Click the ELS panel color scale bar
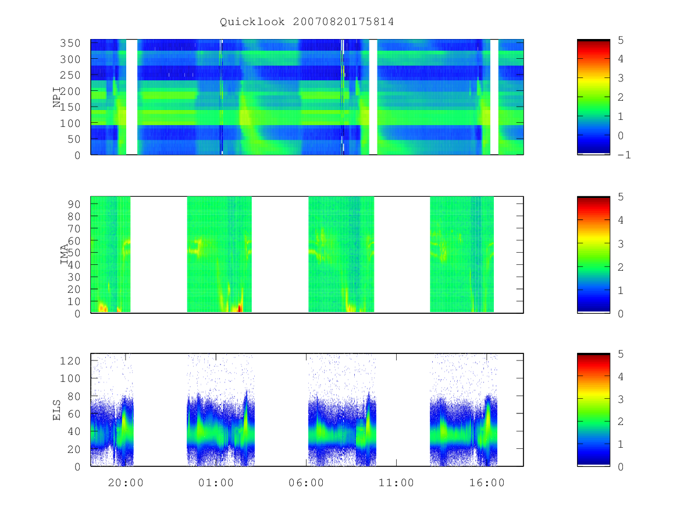The width and height of the screenshot is (698, 524). click(593, 410)
